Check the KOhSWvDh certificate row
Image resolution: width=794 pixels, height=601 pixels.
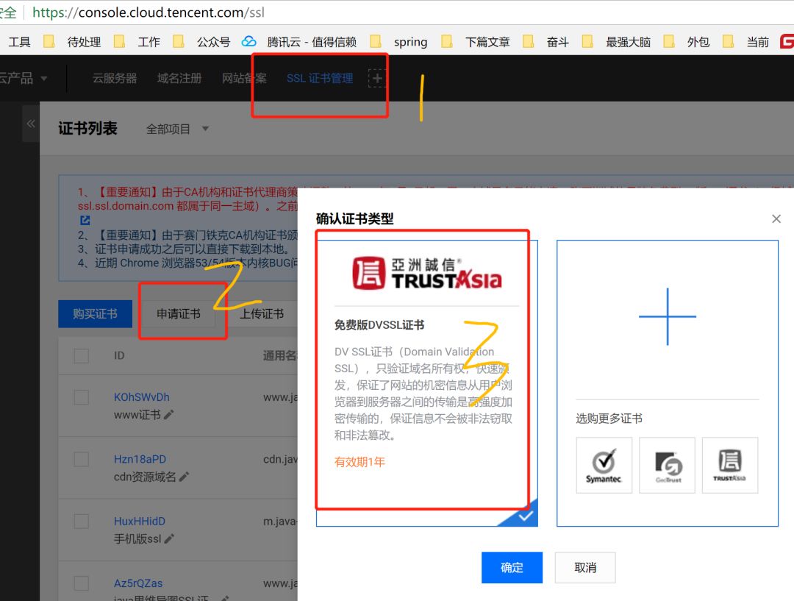point(82,397)
